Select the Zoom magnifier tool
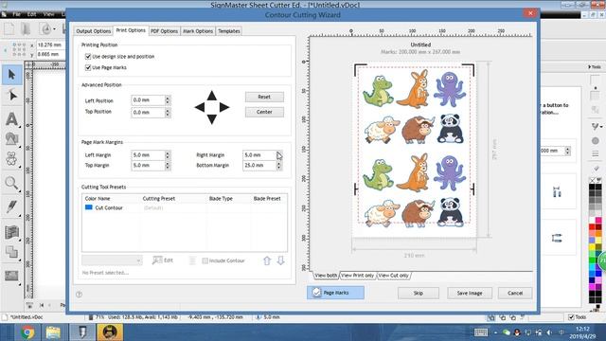This screenshot has width=606, height=341. (x=11, y=183)
